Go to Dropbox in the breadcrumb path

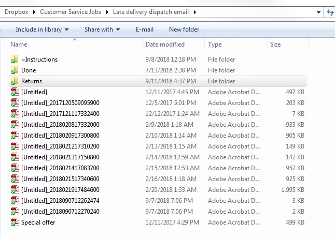17,12
